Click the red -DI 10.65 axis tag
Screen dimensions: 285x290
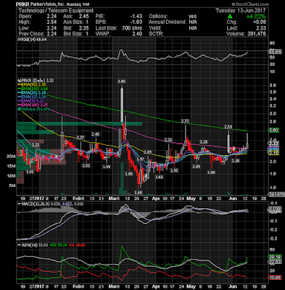click(x=274, y=278)
